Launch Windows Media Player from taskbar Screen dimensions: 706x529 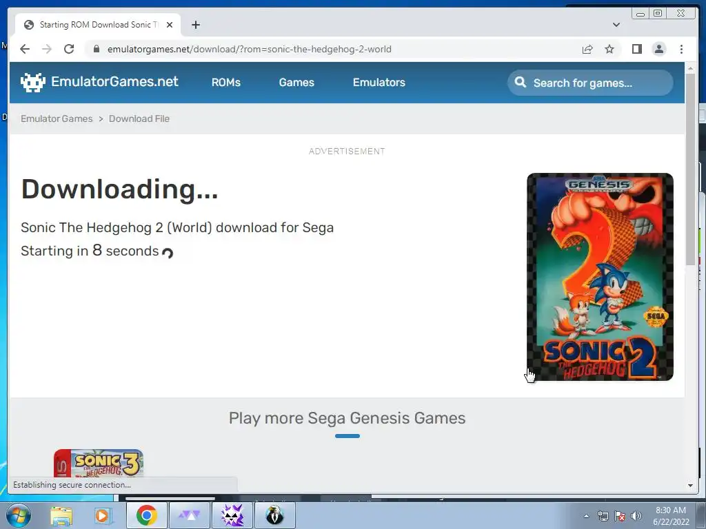[102, 515]
